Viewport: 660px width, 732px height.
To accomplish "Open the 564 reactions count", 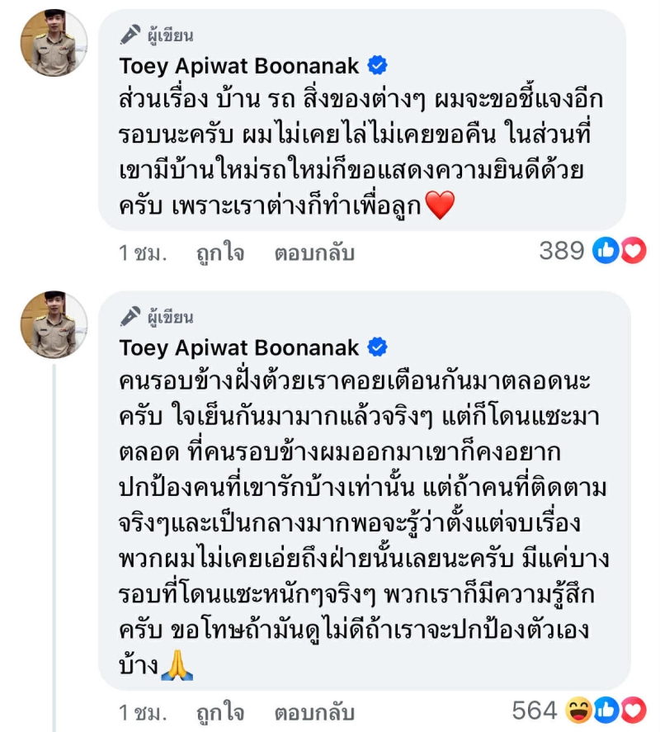I will click(x=535, y=709).
